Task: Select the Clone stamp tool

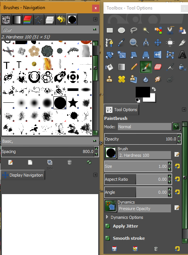Action: [x=109, y=80]
